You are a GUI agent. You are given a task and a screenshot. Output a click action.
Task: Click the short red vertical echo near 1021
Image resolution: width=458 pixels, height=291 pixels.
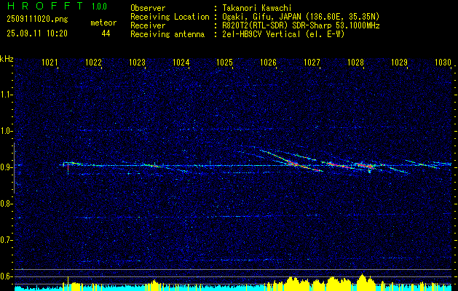tap(68, 168)
